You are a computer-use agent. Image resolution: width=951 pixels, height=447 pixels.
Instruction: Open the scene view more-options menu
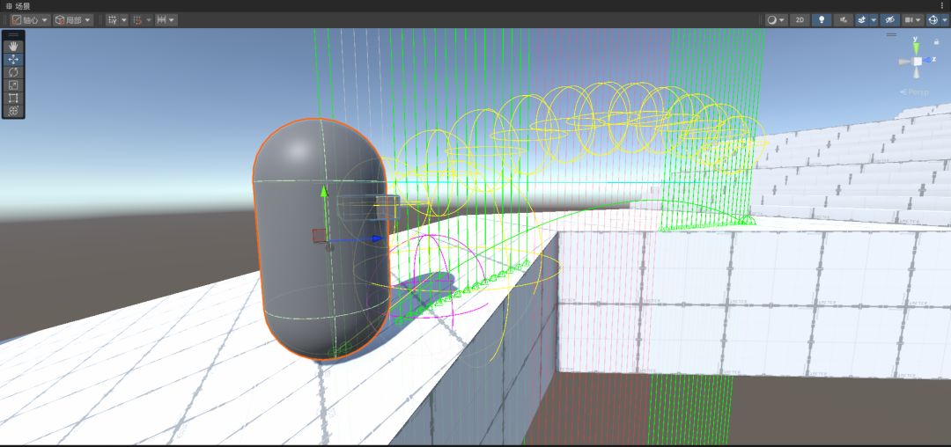942,5
